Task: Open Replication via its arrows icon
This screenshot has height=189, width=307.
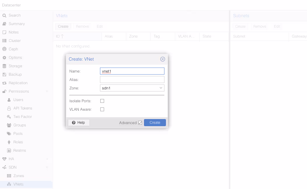Action: pos(4,83)
